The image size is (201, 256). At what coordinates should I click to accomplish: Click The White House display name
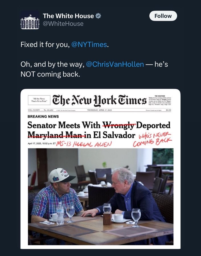[68, 16]
